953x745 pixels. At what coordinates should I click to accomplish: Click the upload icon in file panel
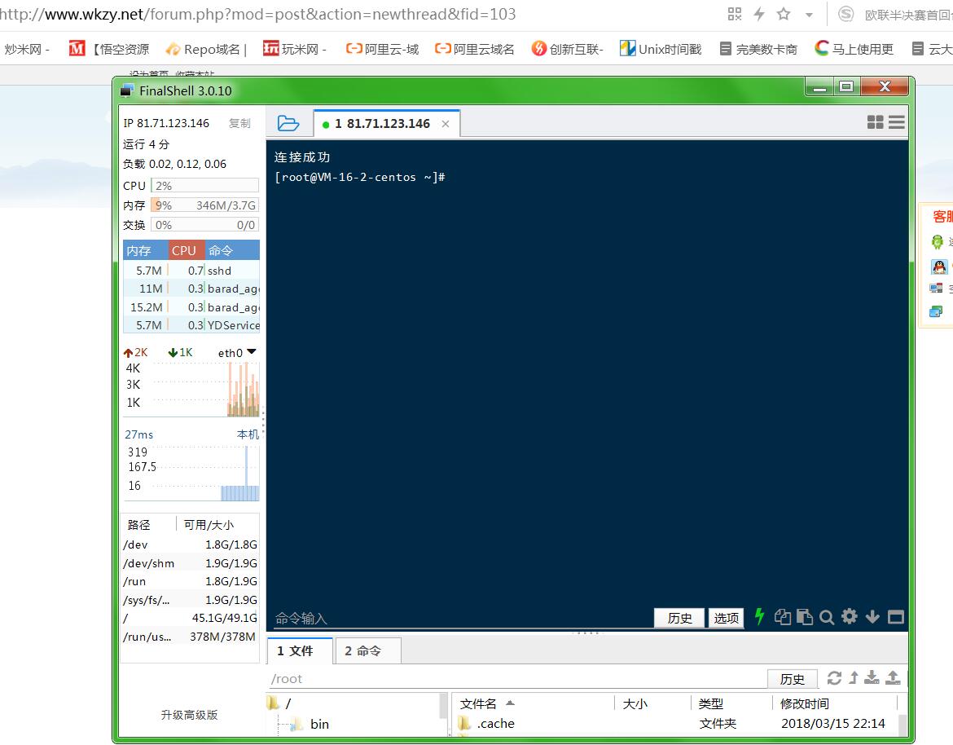click(x=893, y=678)
